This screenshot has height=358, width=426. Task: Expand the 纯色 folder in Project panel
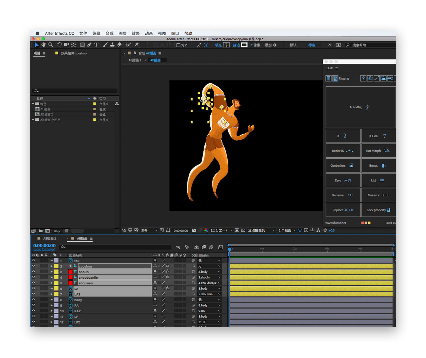[33, 104]
